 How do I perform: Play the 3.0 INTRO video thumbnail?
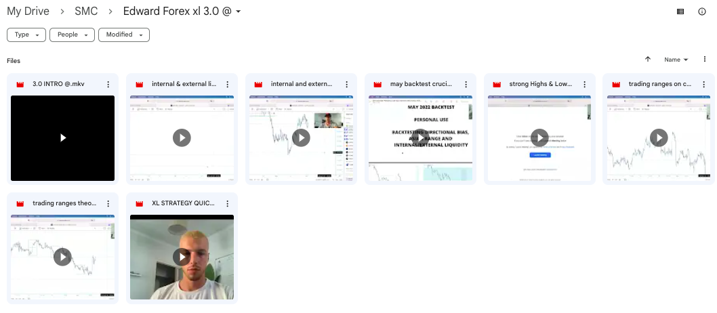click(63, 138)
